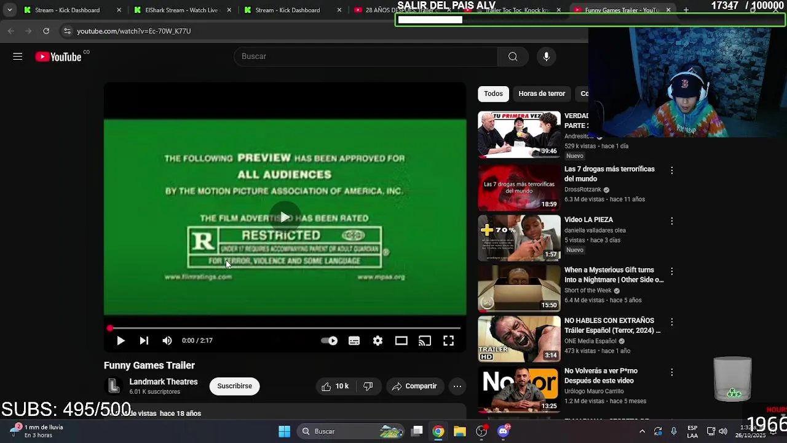Open Chrome from the taskbar
Screen dimensions: 787x443
click(438, 431)
